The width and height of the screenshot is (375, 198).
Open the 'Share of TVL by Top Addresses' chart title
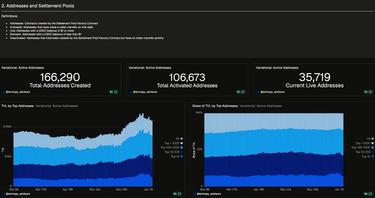point(215,106)
